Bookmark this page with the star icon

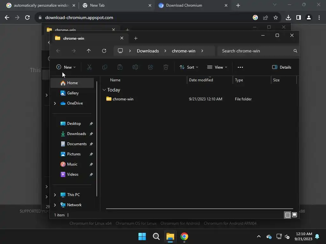(276, 18)
